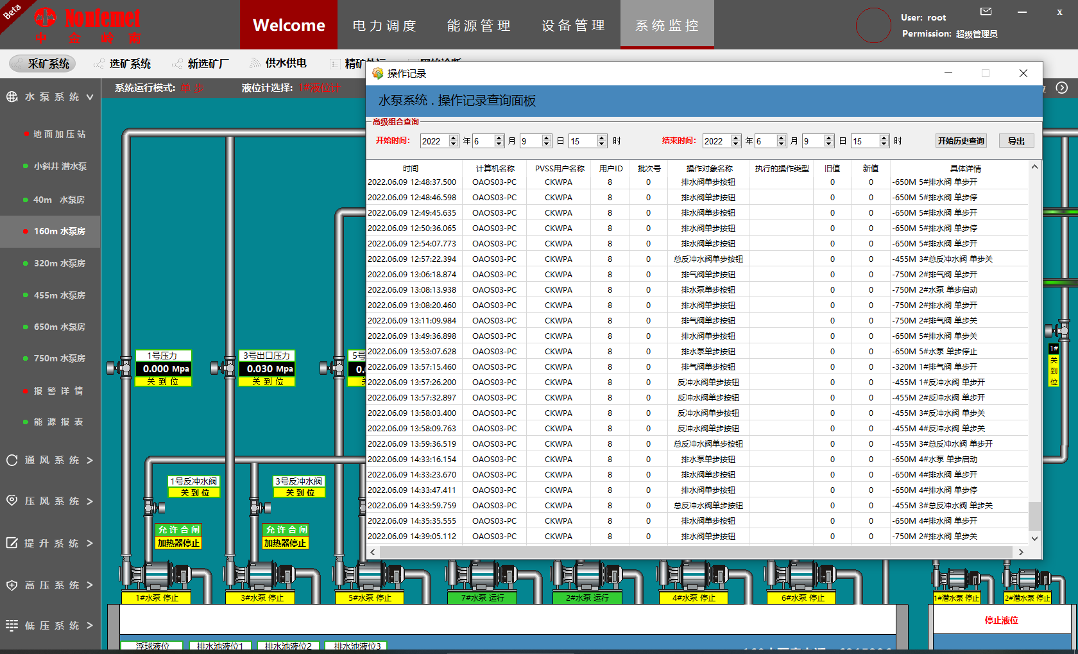The image size is (1078, 654).
Task: Select the 排水池液位1 tab at bottom
Action: coord(220,646)
